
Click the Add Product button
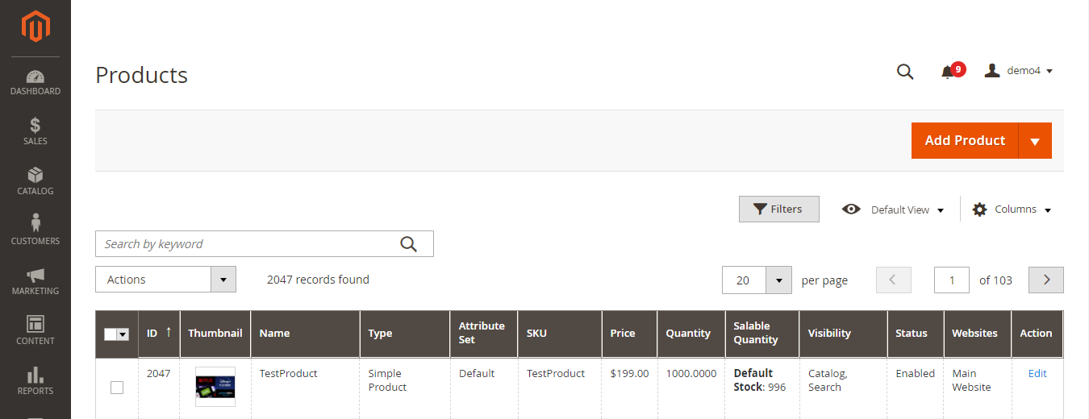click(965, 140)
